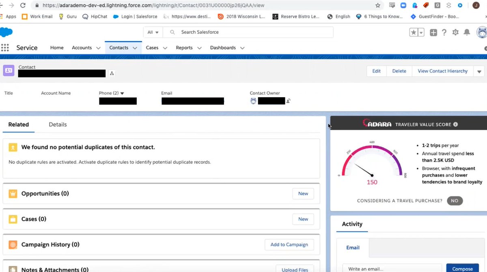Select the Related tab
This screenshot has width=487, height=272.
point(19,124)
